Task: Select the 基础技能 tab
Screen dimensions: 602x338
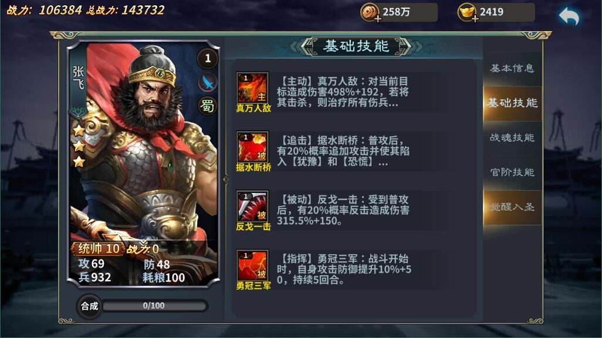Action: (512, 103)
